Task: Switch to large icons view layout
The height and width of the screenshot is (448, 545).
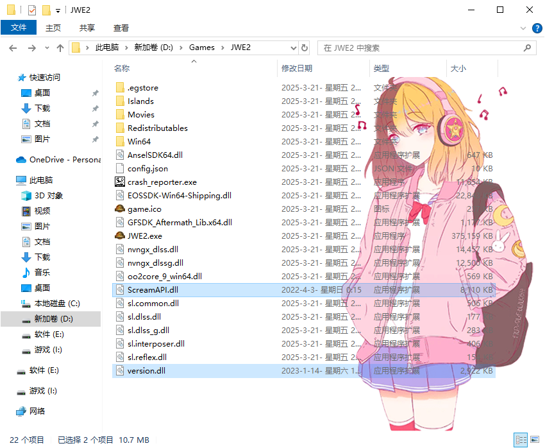Action: (535, 440)
